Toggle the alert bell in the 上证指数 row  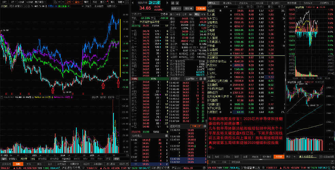(231, 50)
